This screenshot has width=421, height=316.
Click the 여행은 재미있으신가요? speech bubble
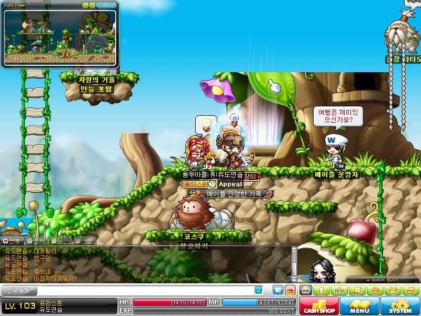pyautogui.click(x=338, y=116)
